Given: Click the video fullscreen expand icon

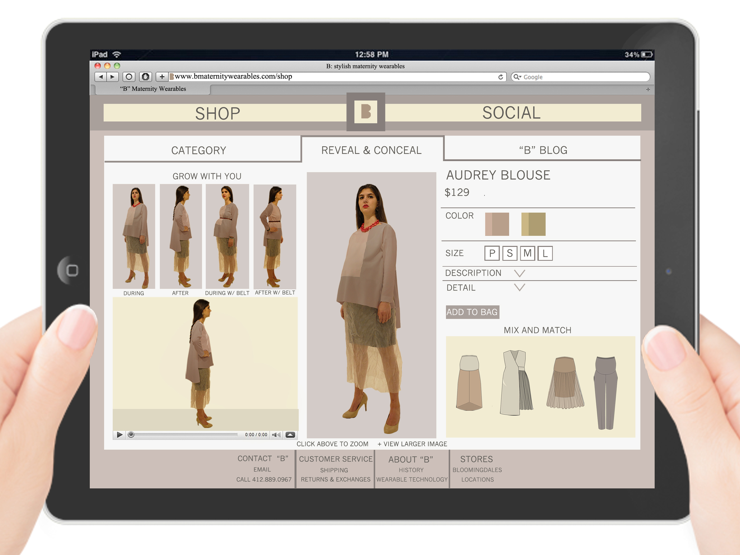Looking at the screenshot, I should coord(290,435).
